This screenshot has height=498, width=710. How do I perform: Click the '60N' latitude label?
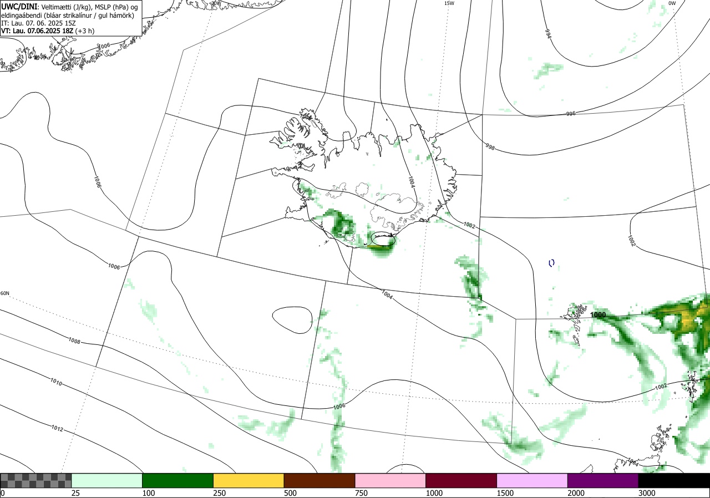pos(5,293)
